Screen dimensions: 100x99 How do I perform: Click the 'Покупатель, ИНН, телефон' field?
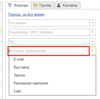[49, 32]
